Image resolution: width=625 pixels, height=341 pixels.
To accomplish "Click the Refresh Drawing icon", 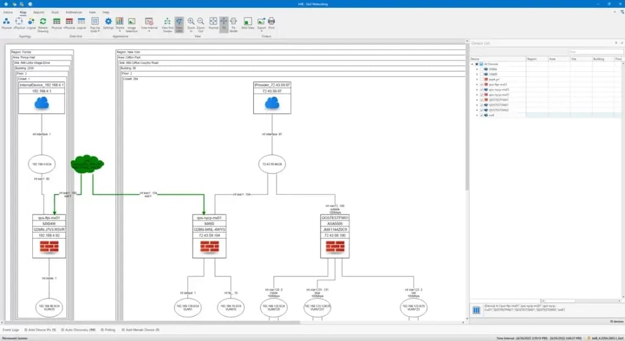I will tap(43, 23).
